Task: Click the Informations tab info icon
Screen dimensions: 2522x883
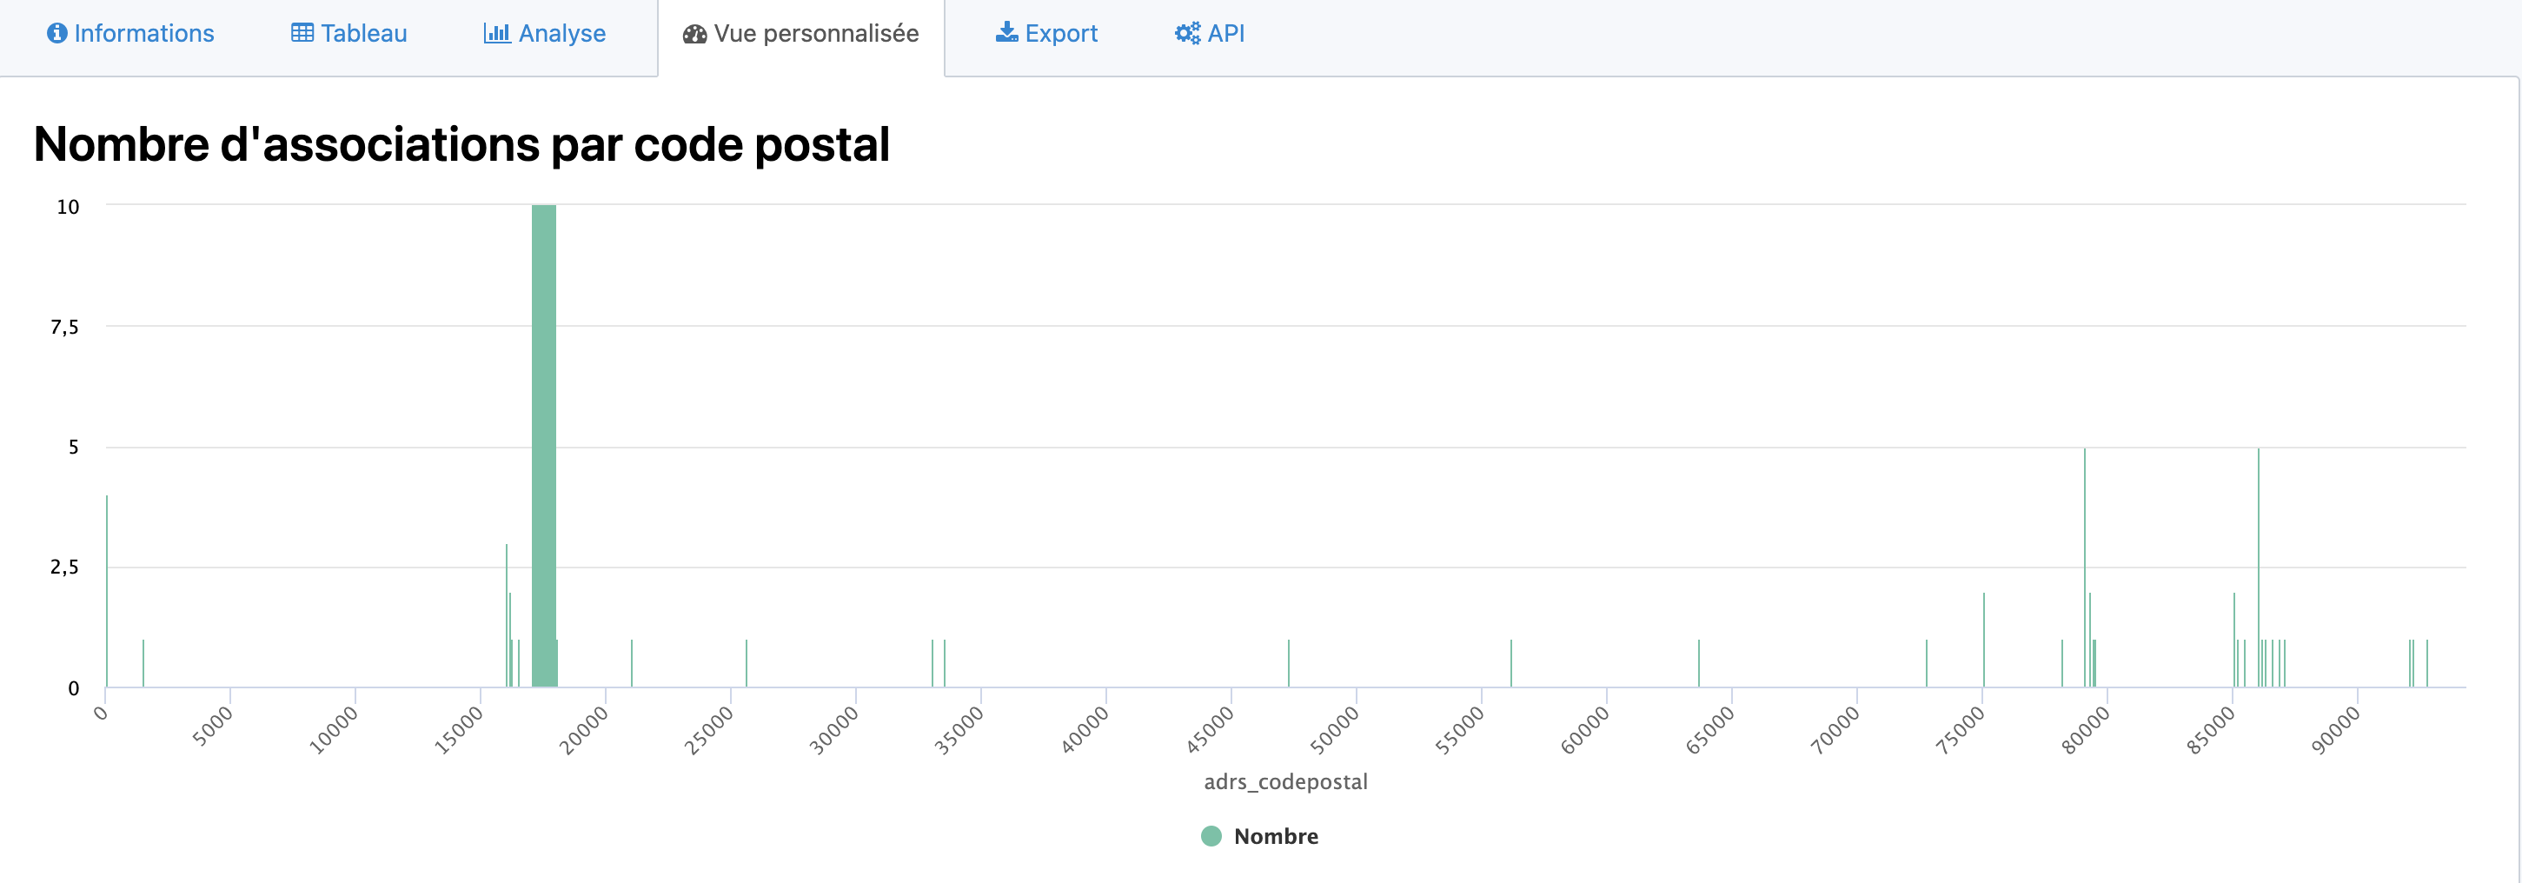Action: point(56,33)
